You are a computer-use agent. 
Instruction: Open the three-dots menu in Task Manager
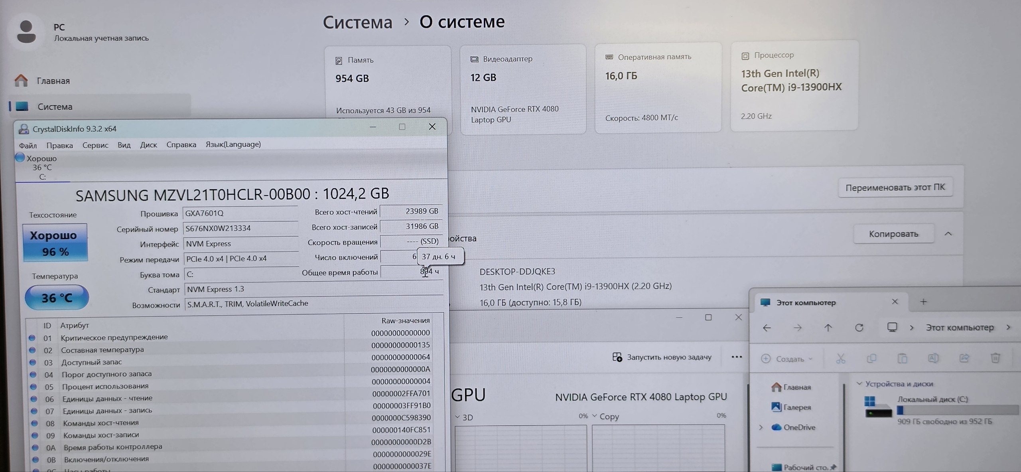coord(737,357)
